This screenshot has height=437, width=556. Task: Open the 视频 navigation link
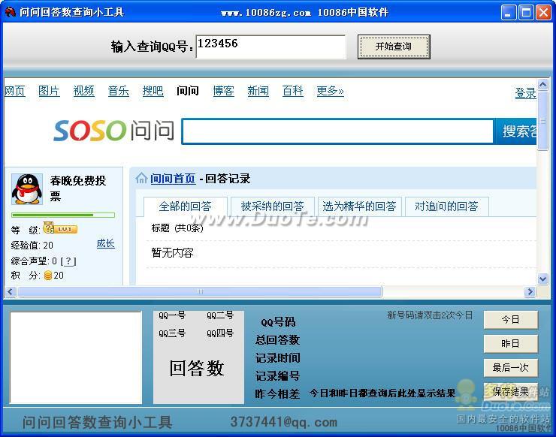click(83, 91)
